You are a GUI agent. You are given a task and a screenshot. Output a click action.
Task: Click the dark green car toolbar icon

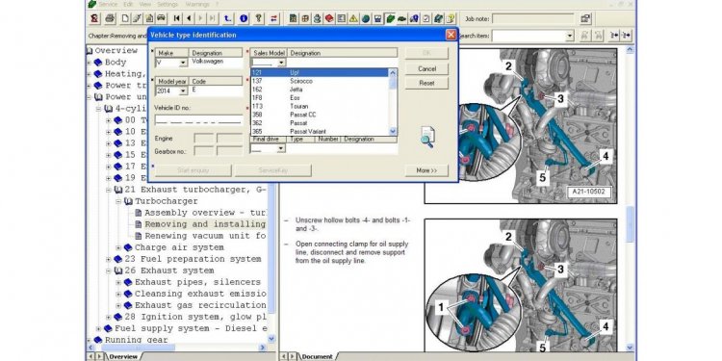point(402,18)
